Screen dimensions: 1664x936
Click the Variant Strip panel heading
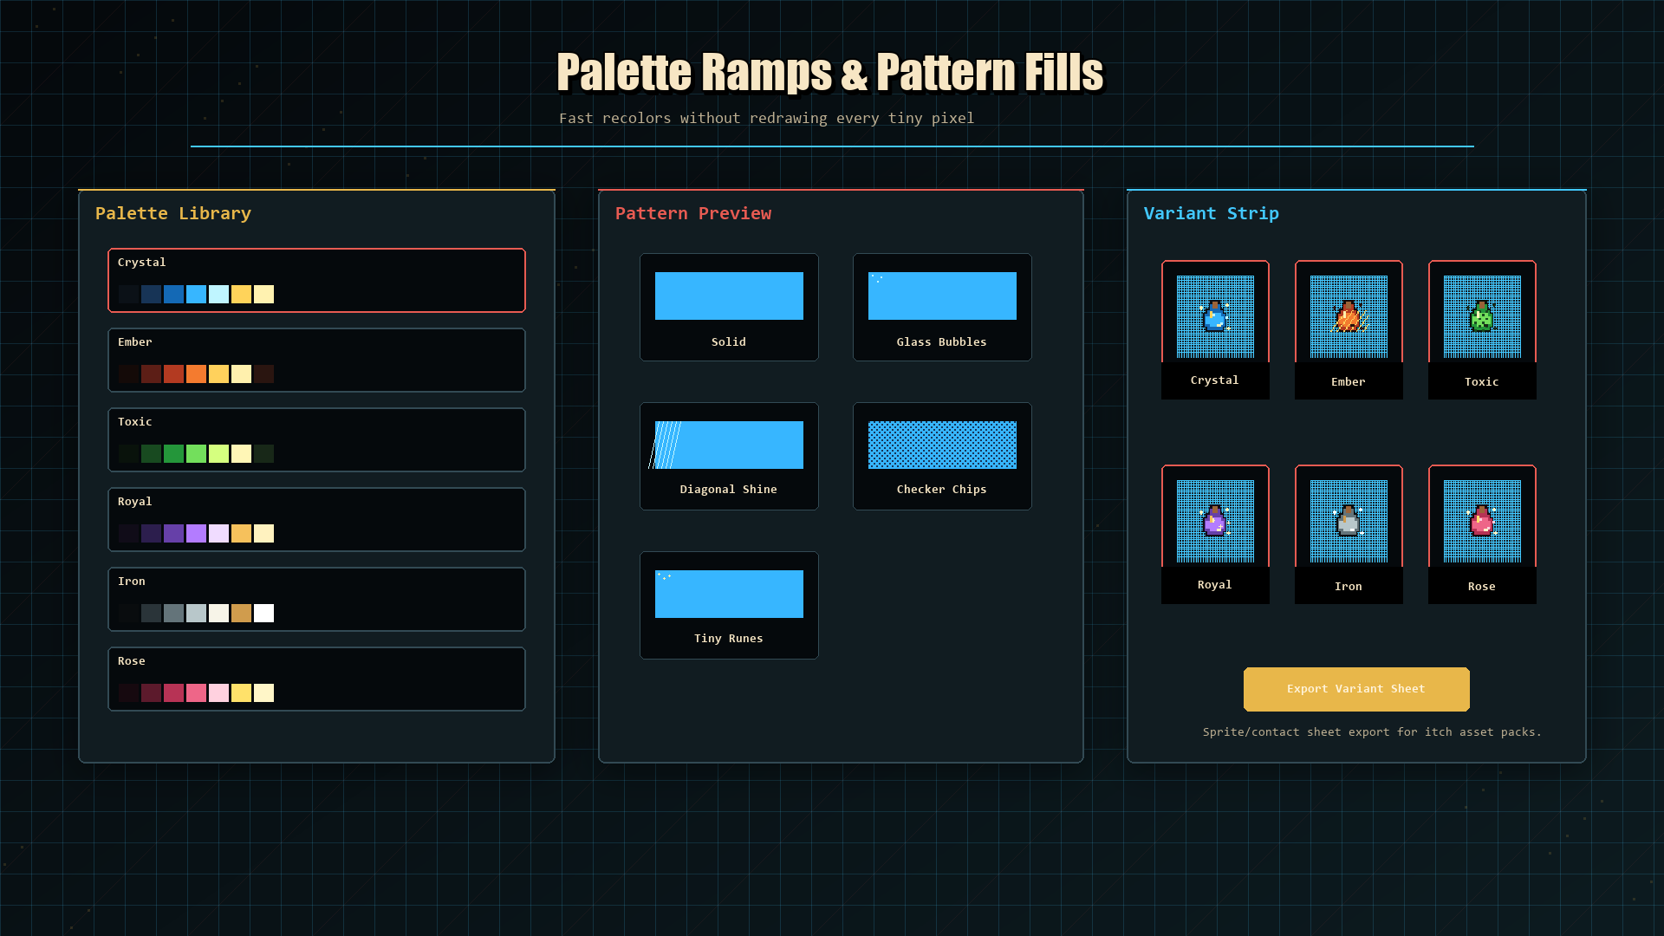1211,213
